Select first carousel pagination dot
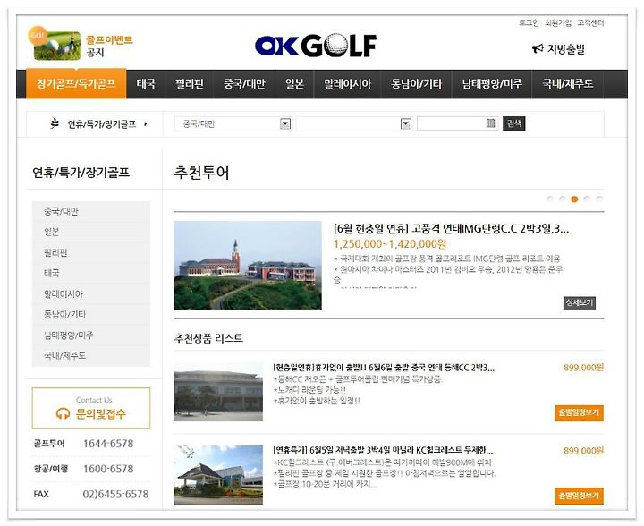The height and width of the screenshot is (526, 644). [x=550, y=199]
